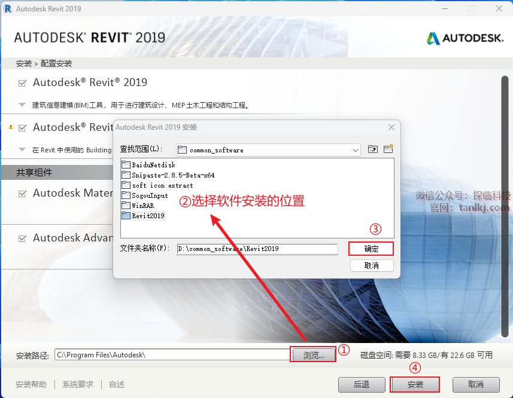Select the BaiduNetdisk folder name
513x398 pixels.
[153, 165]
